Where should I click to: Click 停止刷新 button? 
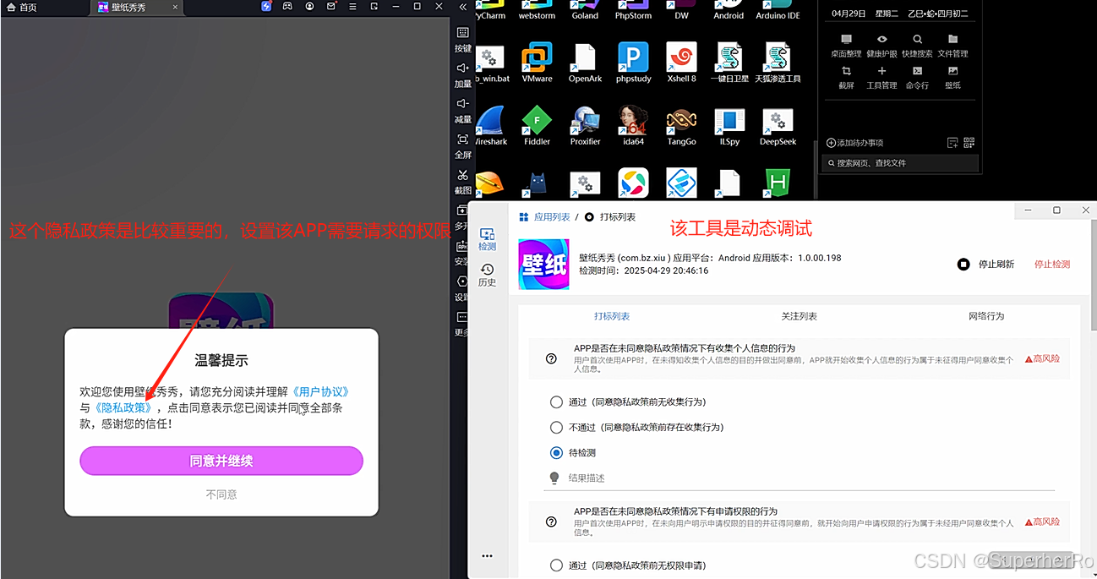pyautogui.click(x=986, y=265)
